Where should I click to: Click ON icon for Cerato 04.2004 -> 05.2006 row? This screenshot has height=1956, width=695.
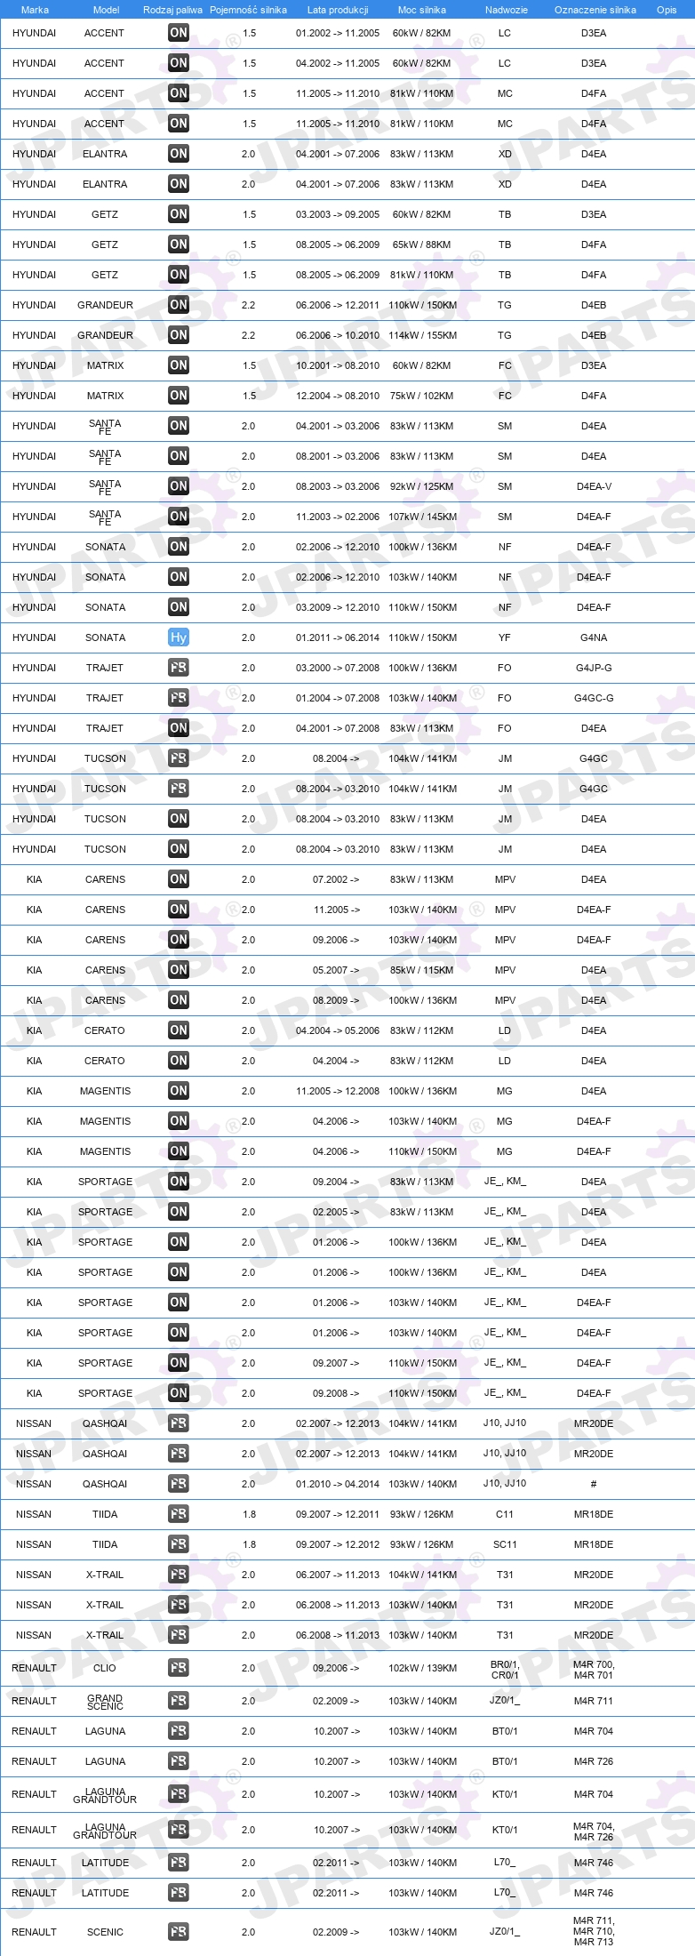coord(179,1030)
